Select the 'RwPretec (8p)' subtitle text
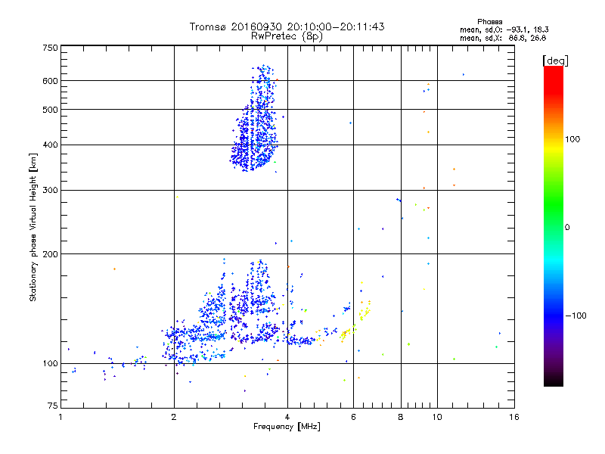This screenshot has height=454, width=605. (287, 36)
